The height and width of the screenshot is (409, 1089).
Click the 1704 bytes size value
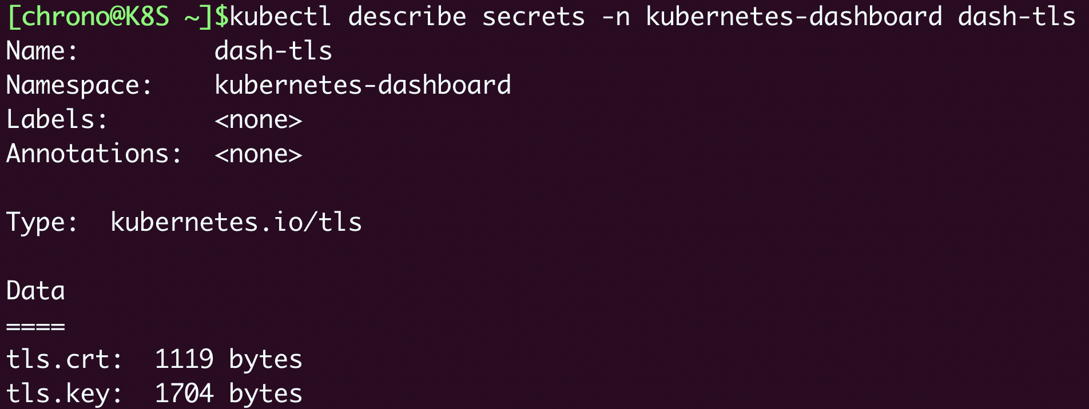tap(228, 394)
